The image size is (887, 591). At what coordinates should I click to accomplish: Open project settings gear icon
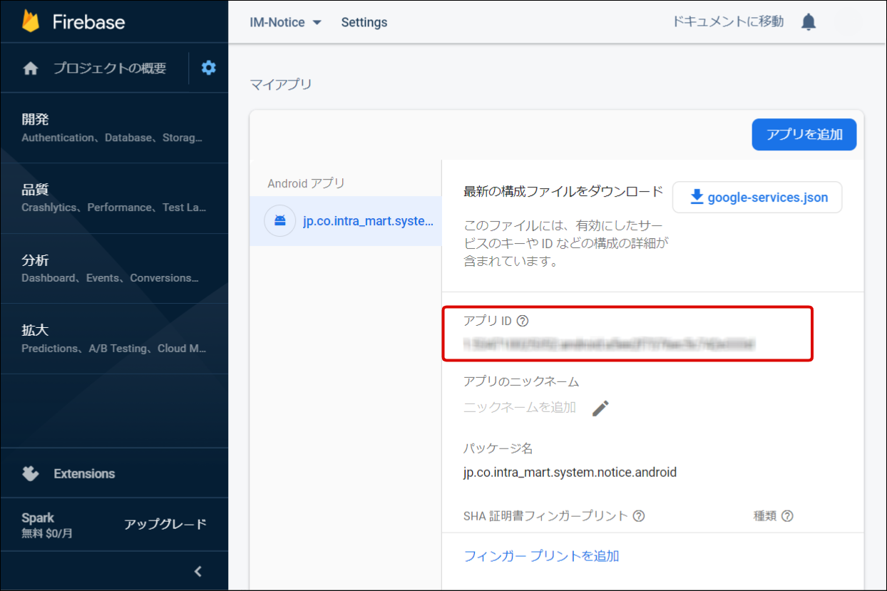tap(208, 68)
